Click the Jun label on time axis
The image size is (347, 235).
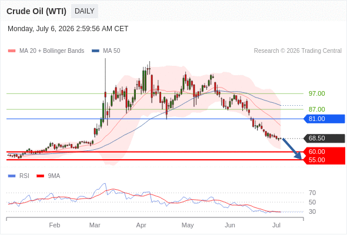pyautogui.click(x=230, y=225)
